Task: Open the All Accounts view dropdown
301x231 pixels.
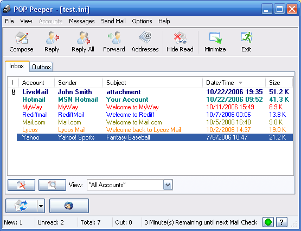Action: (x=168, y=185)
